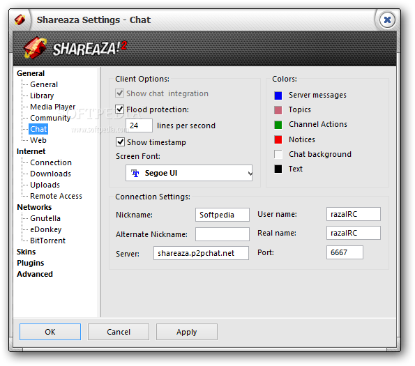Open the Skins settings page
Viewport: 415px width, 366px height.
coord(27,252)
